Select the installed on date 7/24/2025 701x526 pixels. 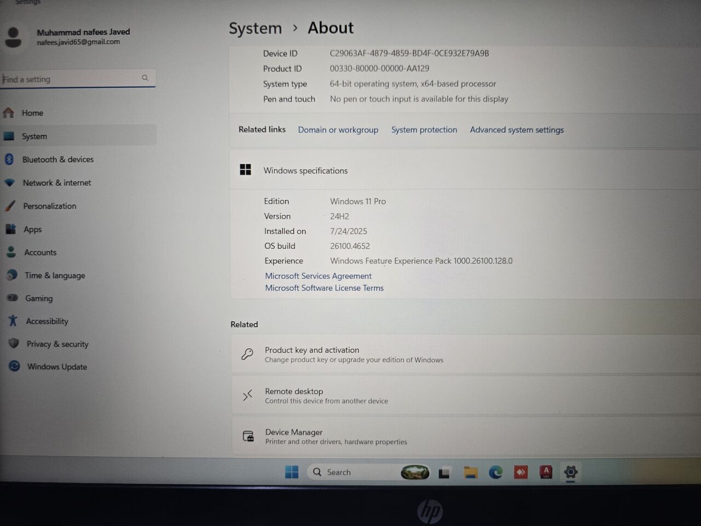(x=348, y=231)
